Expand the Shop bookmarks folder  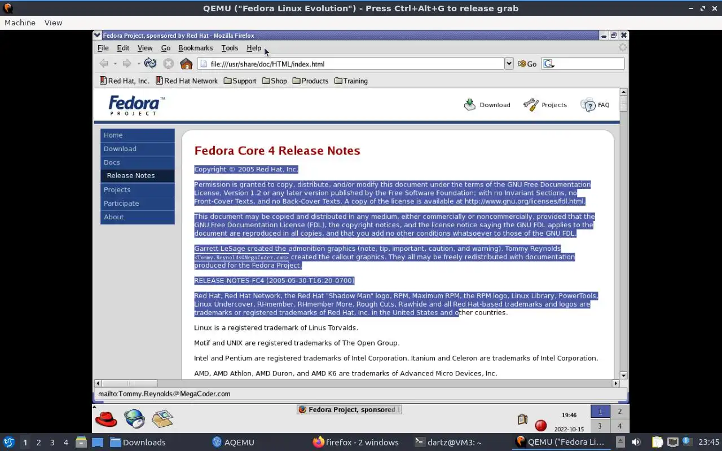click(x=275, y=81)
